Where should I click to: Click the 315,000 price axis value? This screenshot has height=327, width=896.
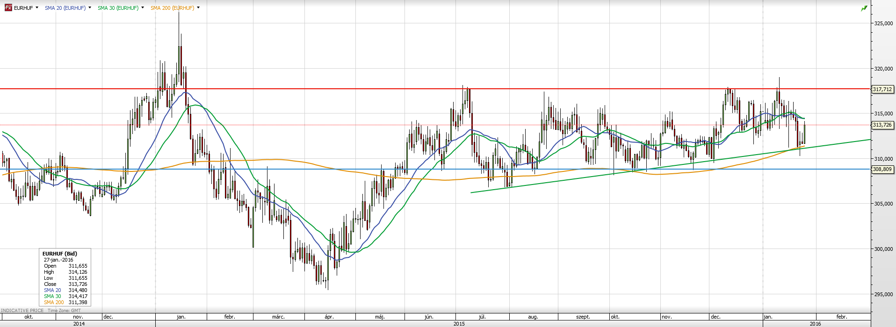(x=883, y=114)
